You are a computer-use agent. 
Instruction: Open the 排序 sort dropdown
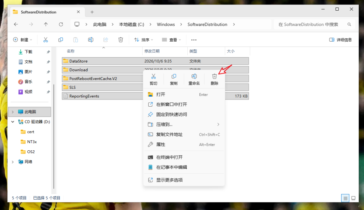pyautogui.click(x=144, y=40)
